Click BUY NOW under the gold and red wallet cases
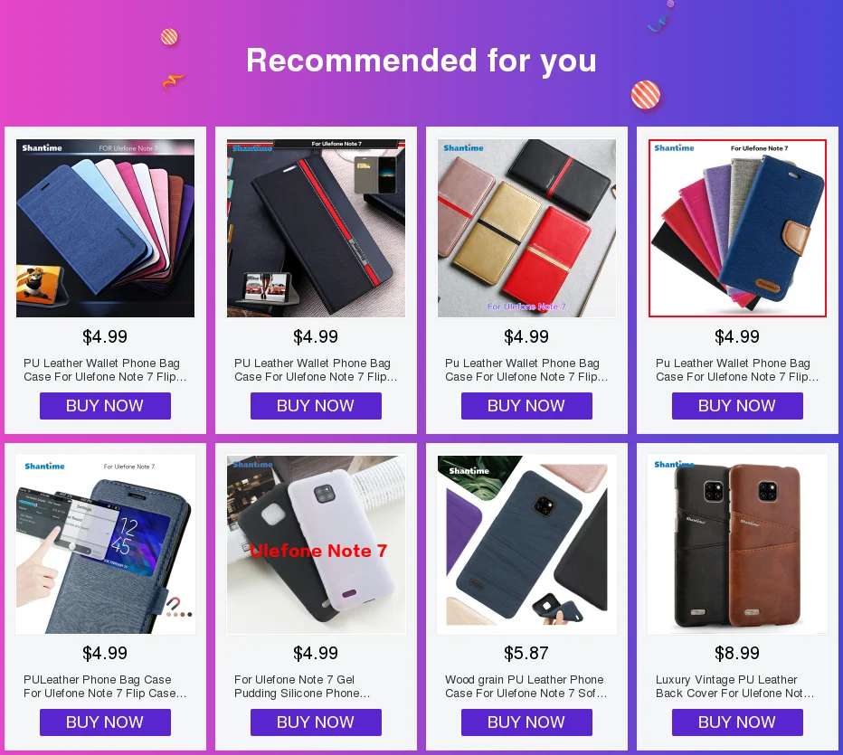Image resolution: width=843 pixels, height=755 pixels. click(526, 406)
